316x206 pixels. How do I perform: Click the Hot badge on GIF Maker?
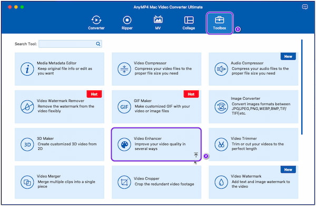click(191, 94)
